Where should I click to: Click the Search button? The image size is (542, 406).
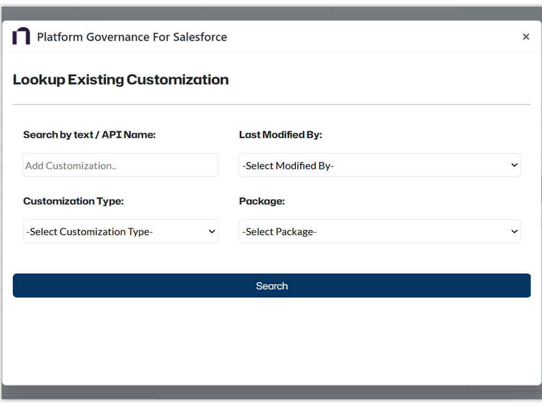click(271, 285)
